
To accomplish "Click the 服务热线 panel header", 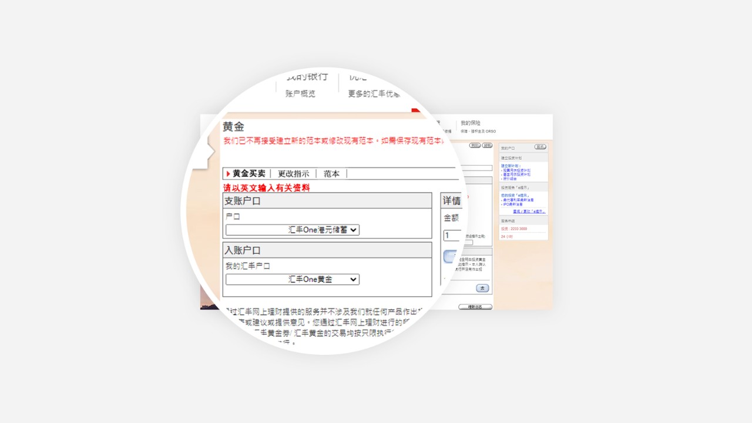I will tap(523, 220).
